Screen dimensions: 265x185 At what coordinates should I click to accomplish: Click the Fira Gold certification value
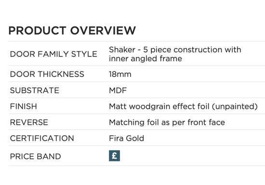pos(127,138)
